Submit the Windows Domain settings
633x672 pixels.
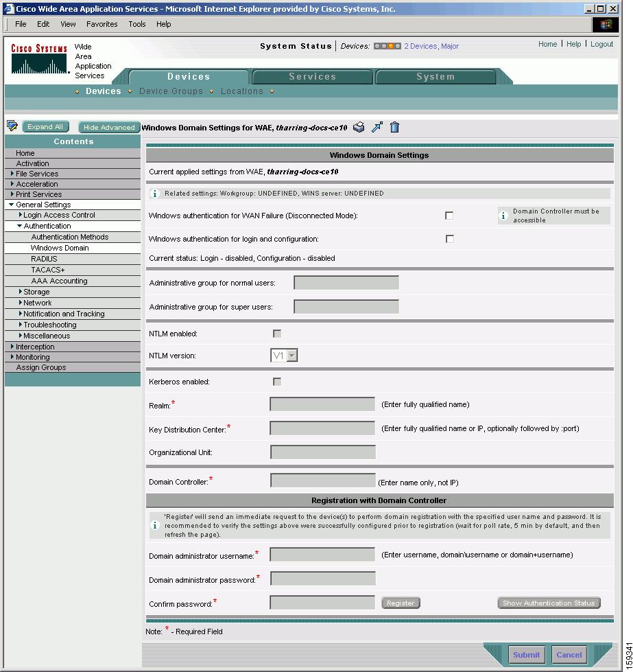527,654
